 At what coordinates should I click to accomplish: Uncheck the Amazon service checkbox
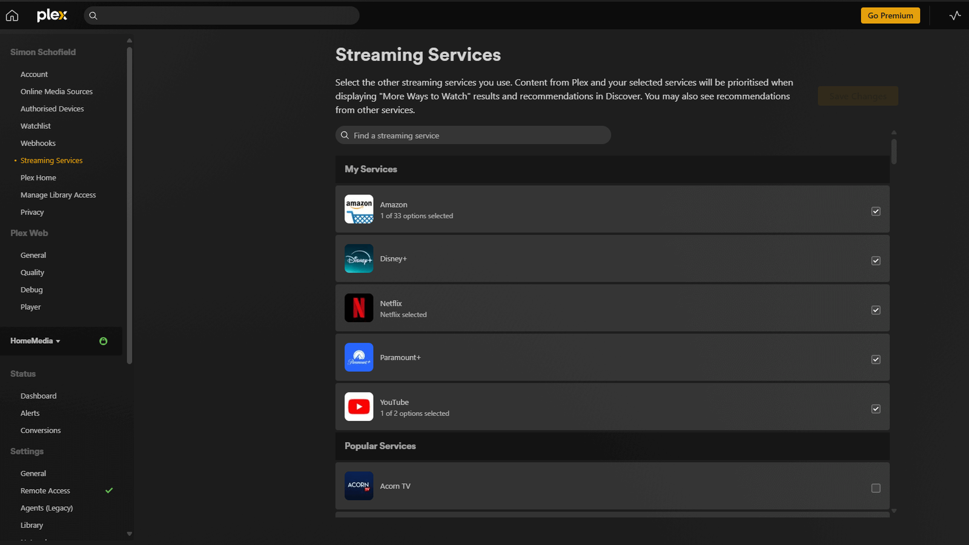point(876,211)
